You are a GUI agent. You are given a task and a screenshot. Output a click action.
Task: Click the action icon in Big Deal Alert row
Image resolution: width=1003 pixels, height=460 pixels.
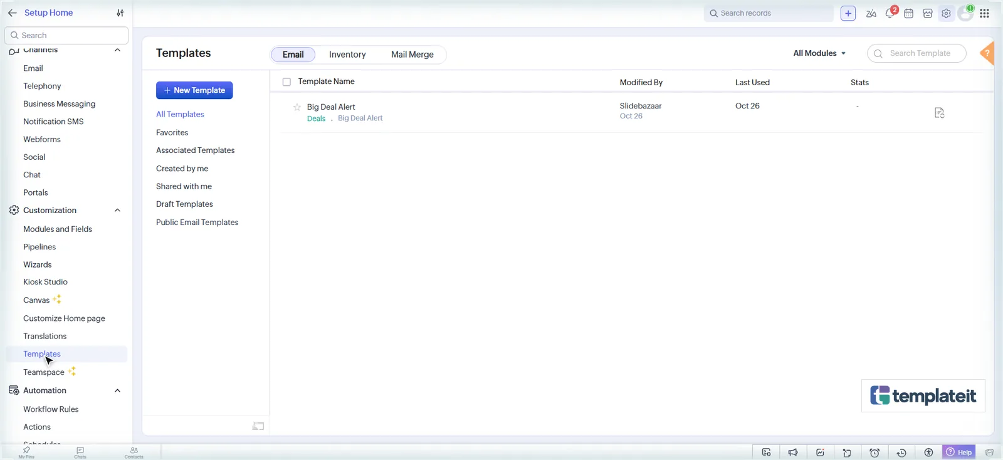(x=939, y=113)
